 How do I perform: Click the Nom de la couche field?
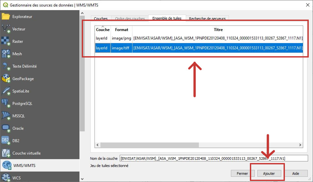coord(214,158)
